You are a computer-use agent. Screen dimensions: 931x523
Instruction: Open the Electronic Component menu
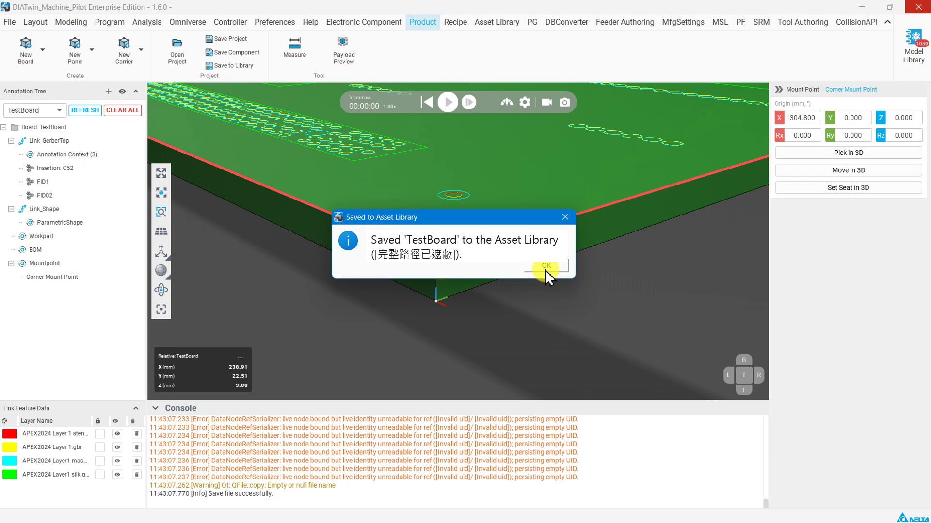pyautogui.click(x=364, y=22)
